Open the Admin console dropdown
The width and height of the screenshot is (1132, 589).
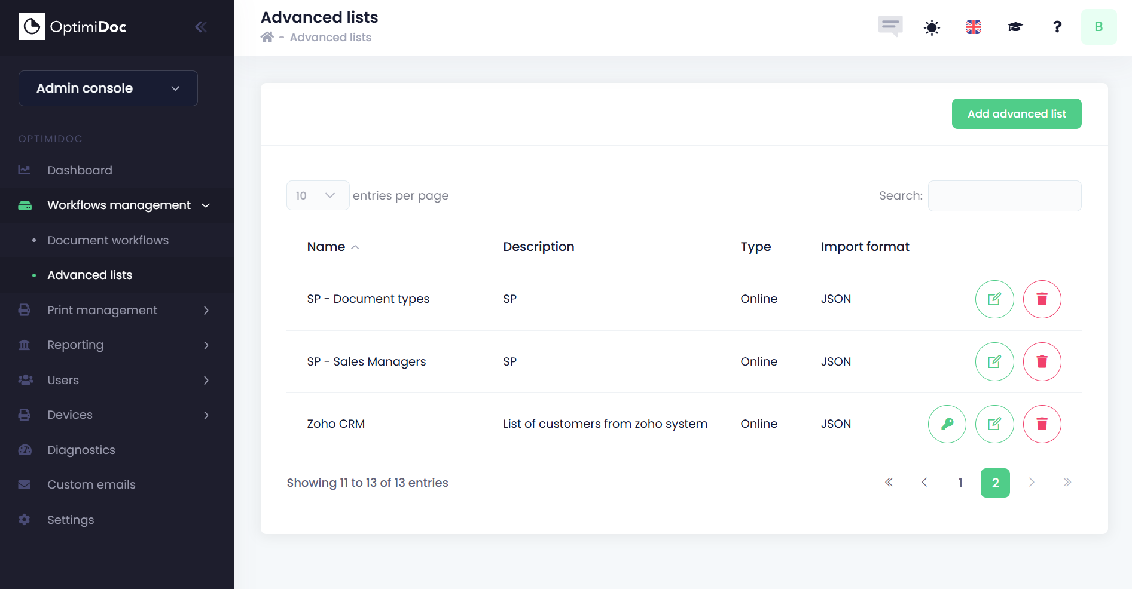tap(108, 88)
